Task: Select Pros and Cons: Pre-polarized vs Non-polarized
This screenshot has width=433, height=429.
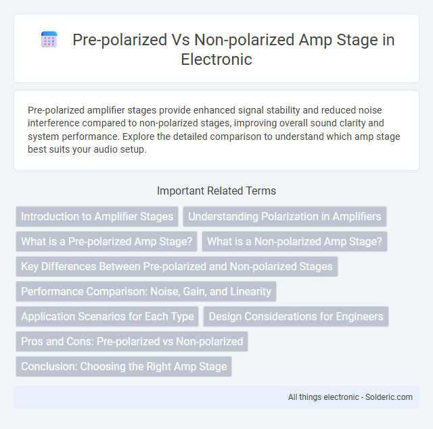Action: (132, 341)
